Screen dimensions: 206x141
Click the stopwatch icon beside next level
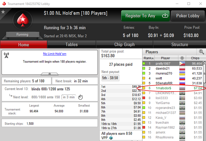tap(80, 97)
